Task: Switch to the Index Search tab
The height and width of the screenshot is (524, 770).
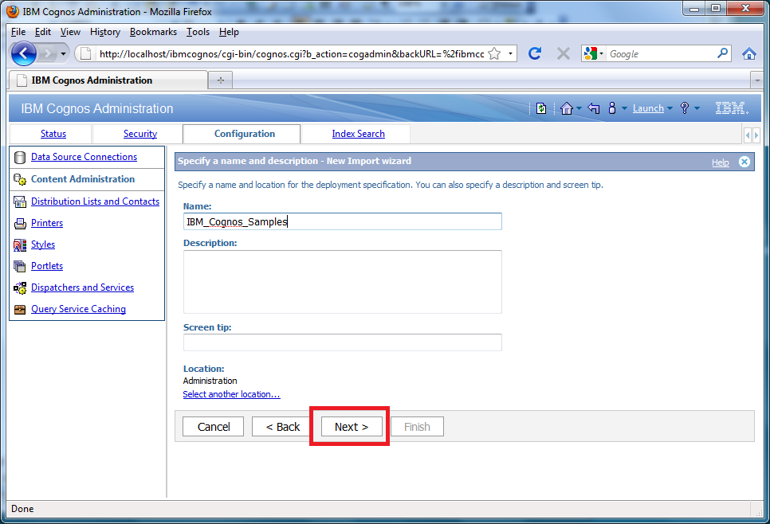Action: pos(358,134)
